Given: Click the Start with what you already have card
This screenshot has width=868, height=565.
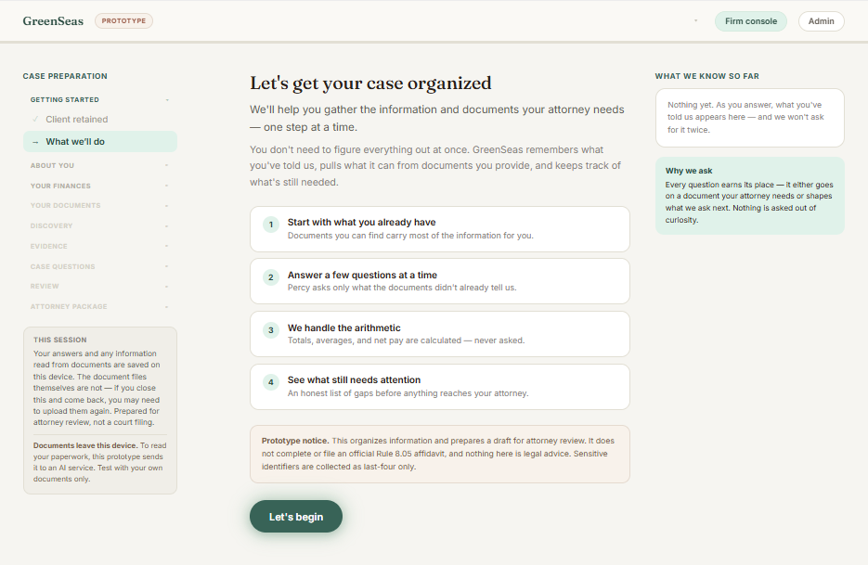Looking at the screenshot, I should click(x=439, y=229).
